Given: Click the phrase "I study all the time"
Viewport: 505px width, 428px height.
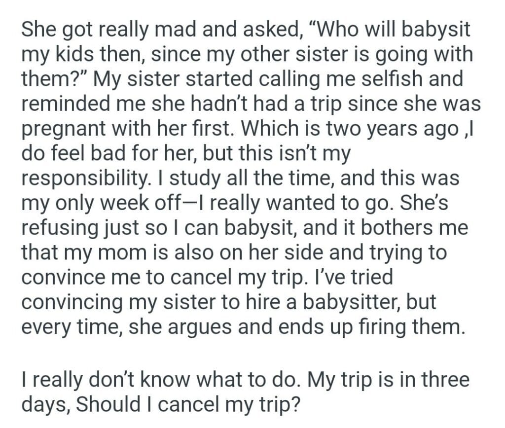Looking at the screenshot, I should [232, 178].
